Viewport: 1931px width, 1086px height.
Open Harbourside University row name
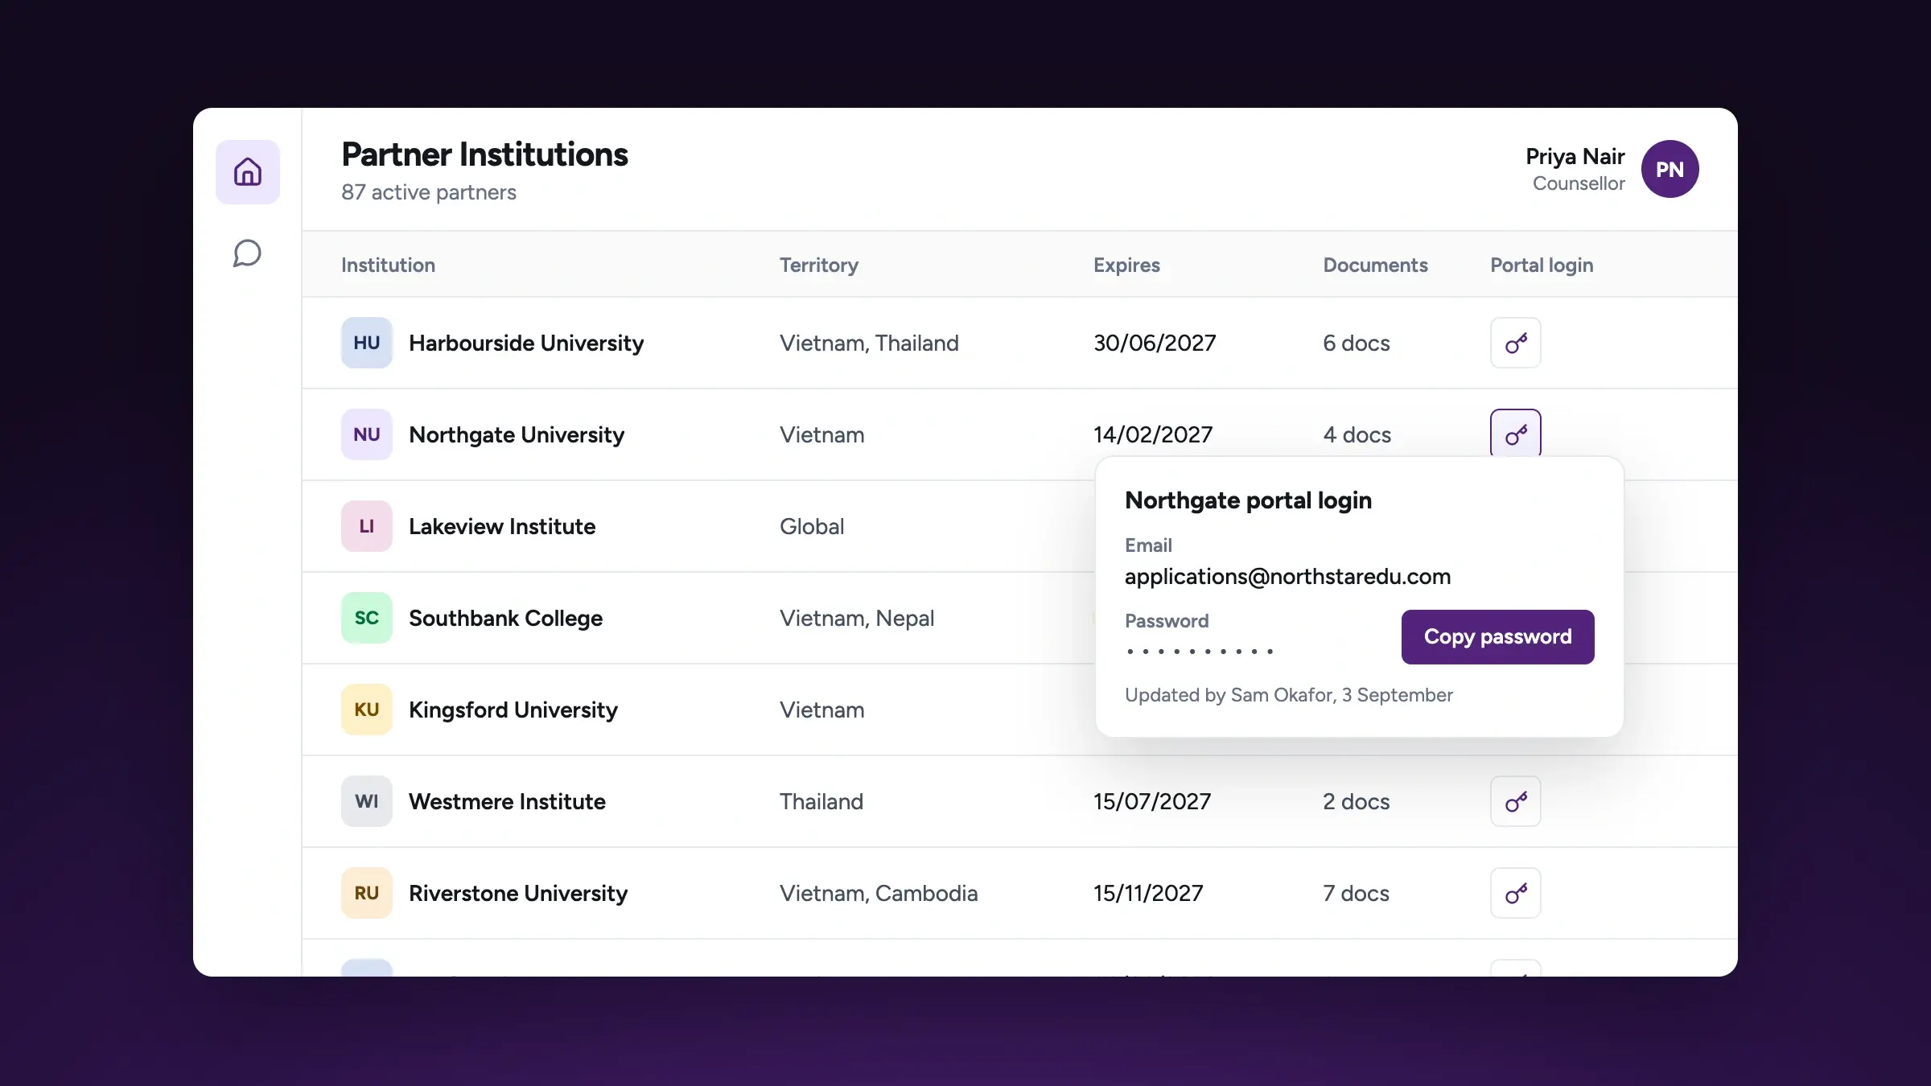526,343
